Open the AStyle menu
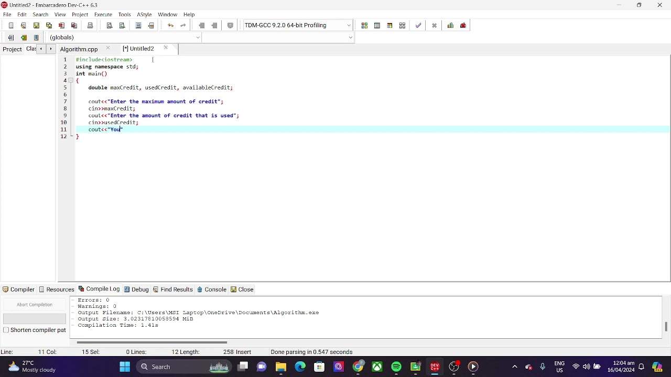 coord(144,14)
